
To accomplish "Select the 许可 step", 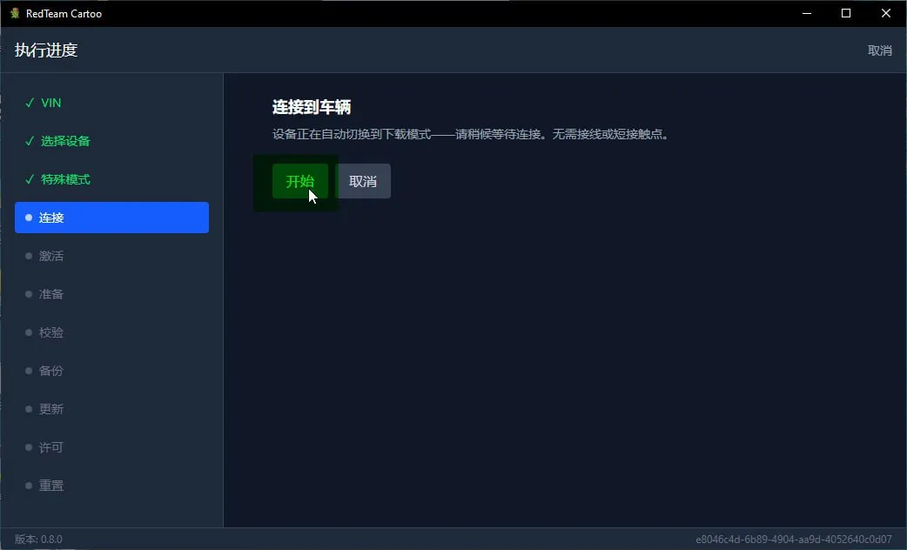I will [111, 447].
